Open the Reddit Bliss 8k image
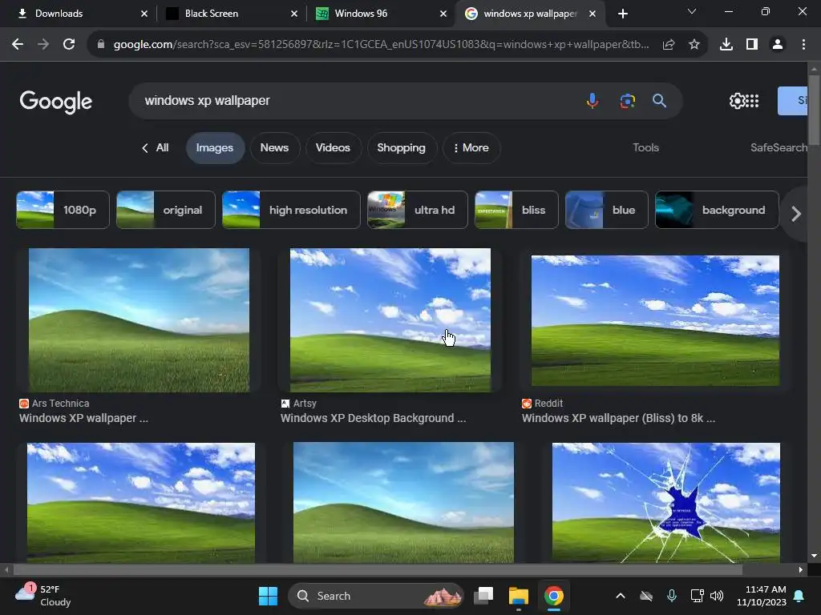 coord(655,320)
